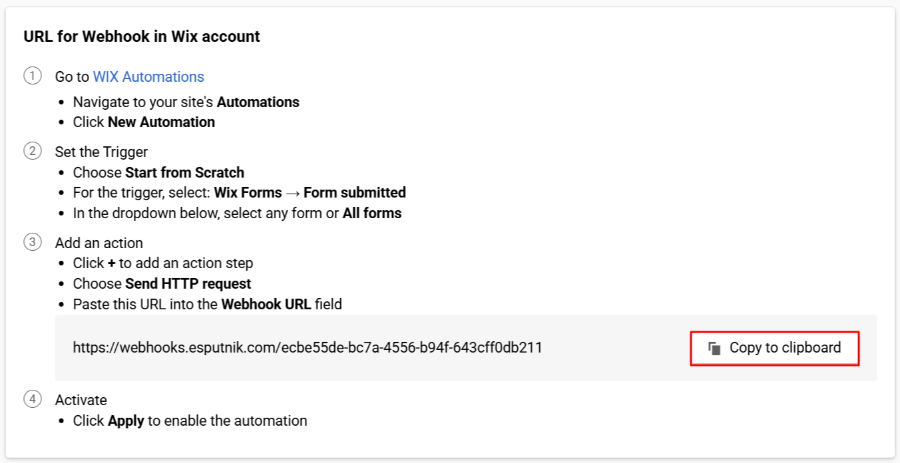900x463 pixels.
Task: Click the step 4 circled number
Action: 32,399
